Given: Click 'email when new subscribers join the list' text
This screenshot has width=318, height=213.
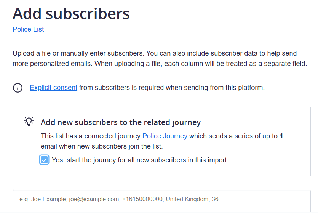Looking at the screenshot, I should (102, 146).
